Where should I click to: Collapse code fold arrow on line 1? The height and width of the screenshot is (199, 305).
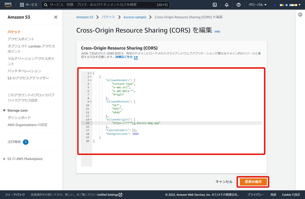[x=90, y=73]
